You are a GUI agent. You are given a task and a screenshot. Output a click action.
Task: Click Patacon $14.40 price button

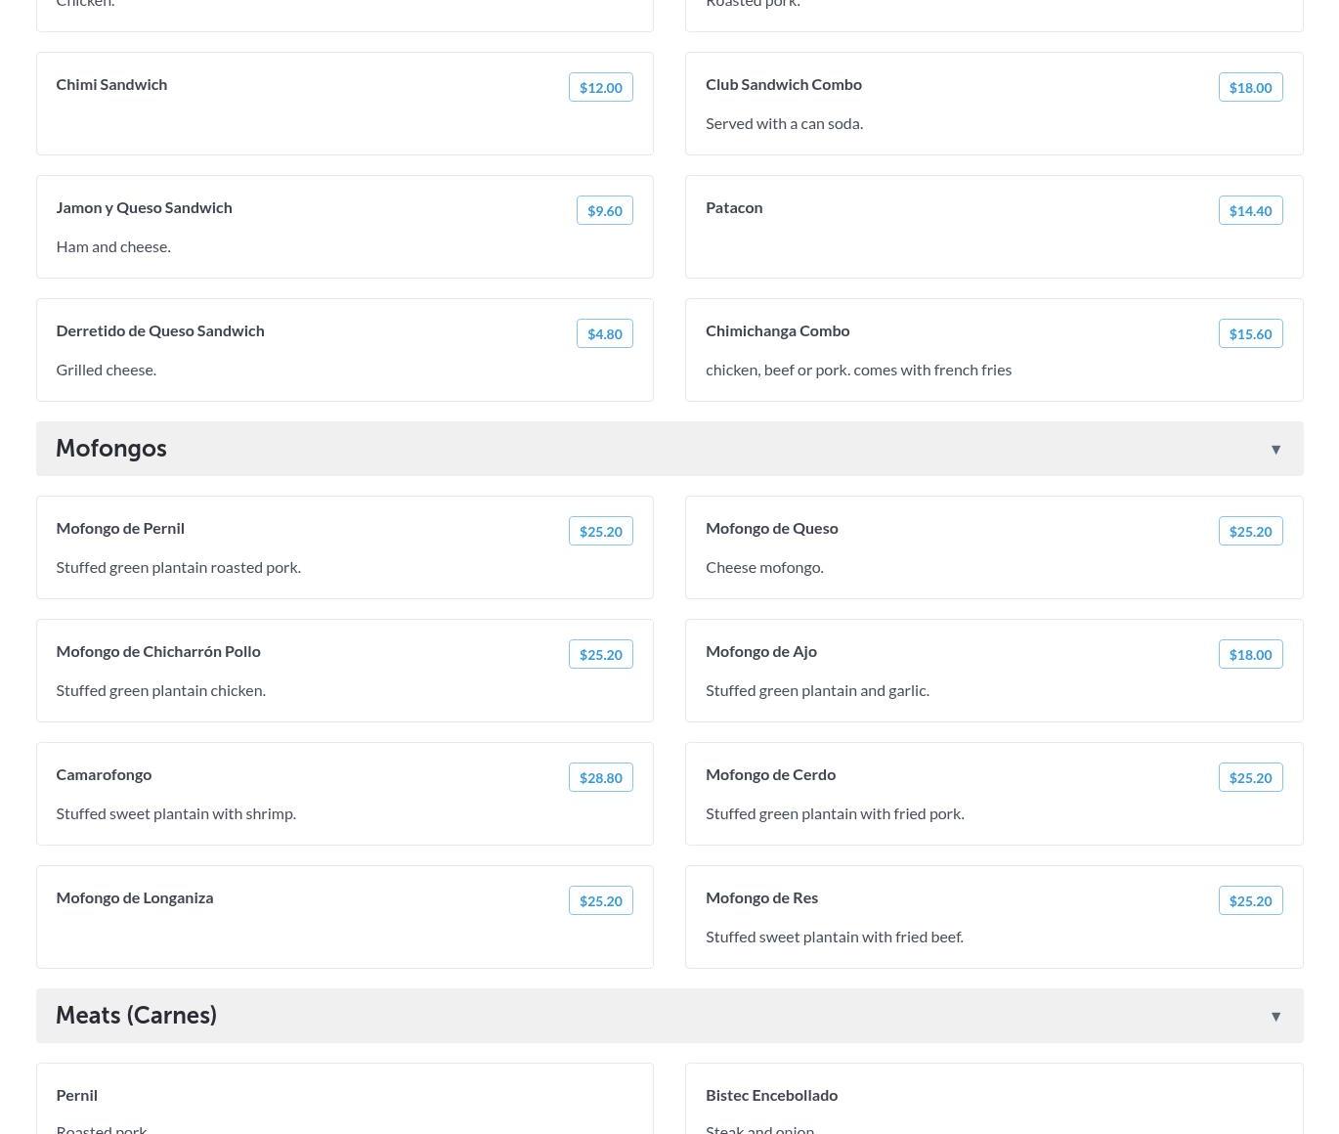click(x=1250, y=211)
